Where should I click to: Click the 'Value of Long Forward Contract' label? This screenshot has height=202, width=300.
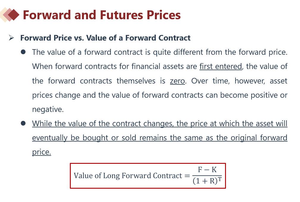point(128,176)
